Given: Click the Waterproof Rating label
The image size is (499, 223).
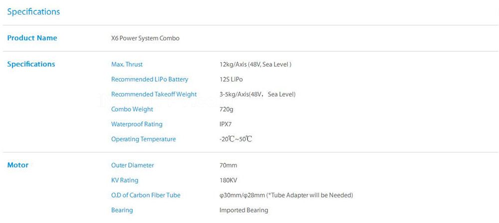Looking at the screenshot, I should pos(137,124).
